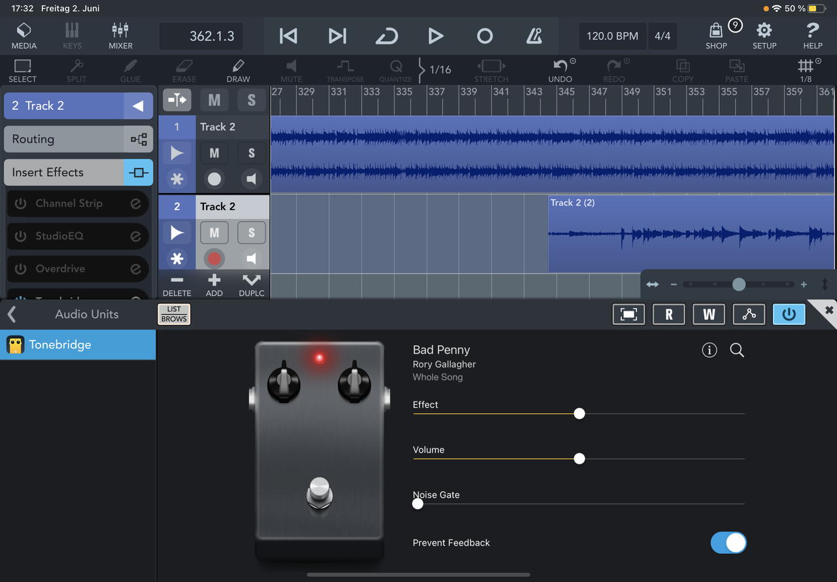This screenshot has height=582, width=837.
Task: Toggle the Prevent Feedback switch
Action: click(x=728, y=543)
